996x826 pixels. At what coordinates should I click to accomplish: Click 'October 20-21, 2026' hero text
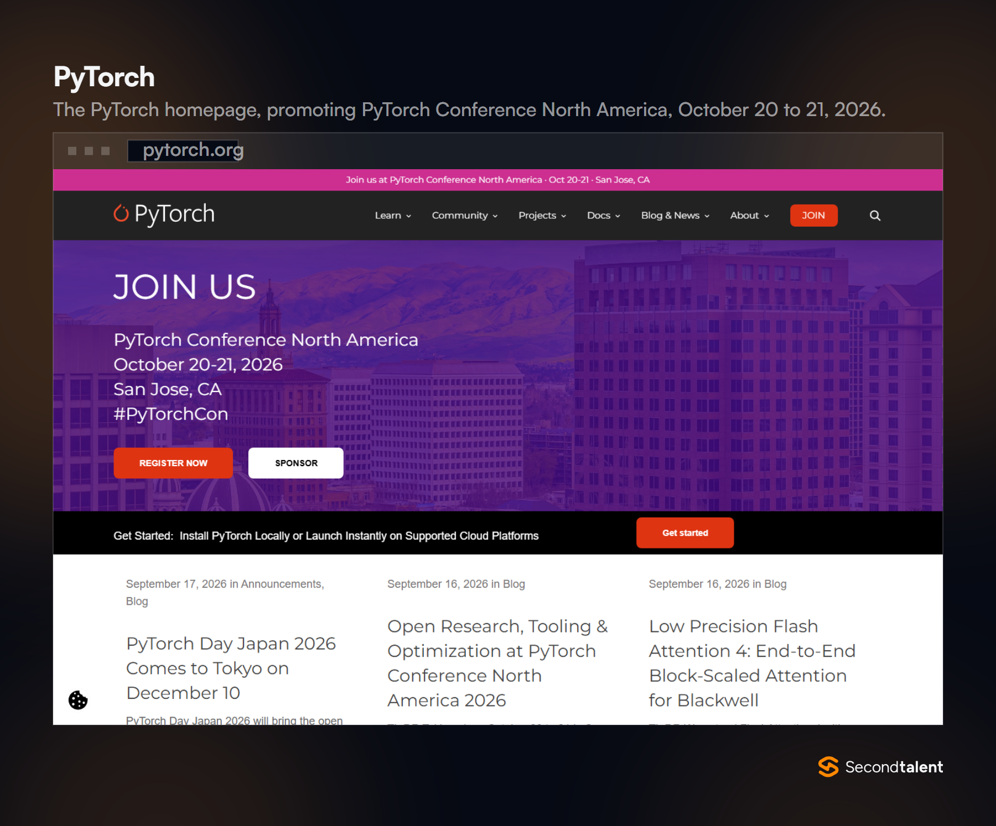[x=198, y=365]
